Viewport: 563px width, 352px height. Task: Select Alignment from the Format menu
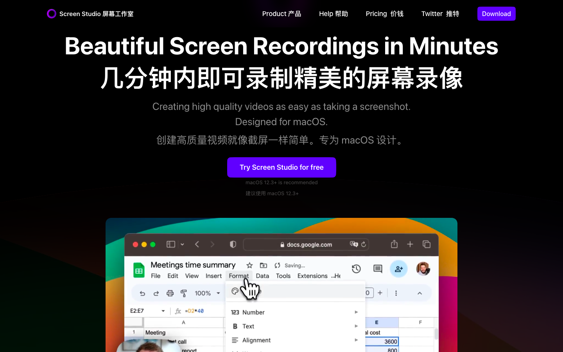256,340
